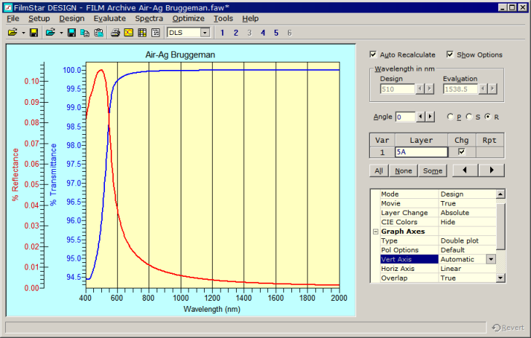The width and height of the screenshot is (531, 338).
Task: Select the Type property row
Action: pyautogui.click(x=438, y=241)
